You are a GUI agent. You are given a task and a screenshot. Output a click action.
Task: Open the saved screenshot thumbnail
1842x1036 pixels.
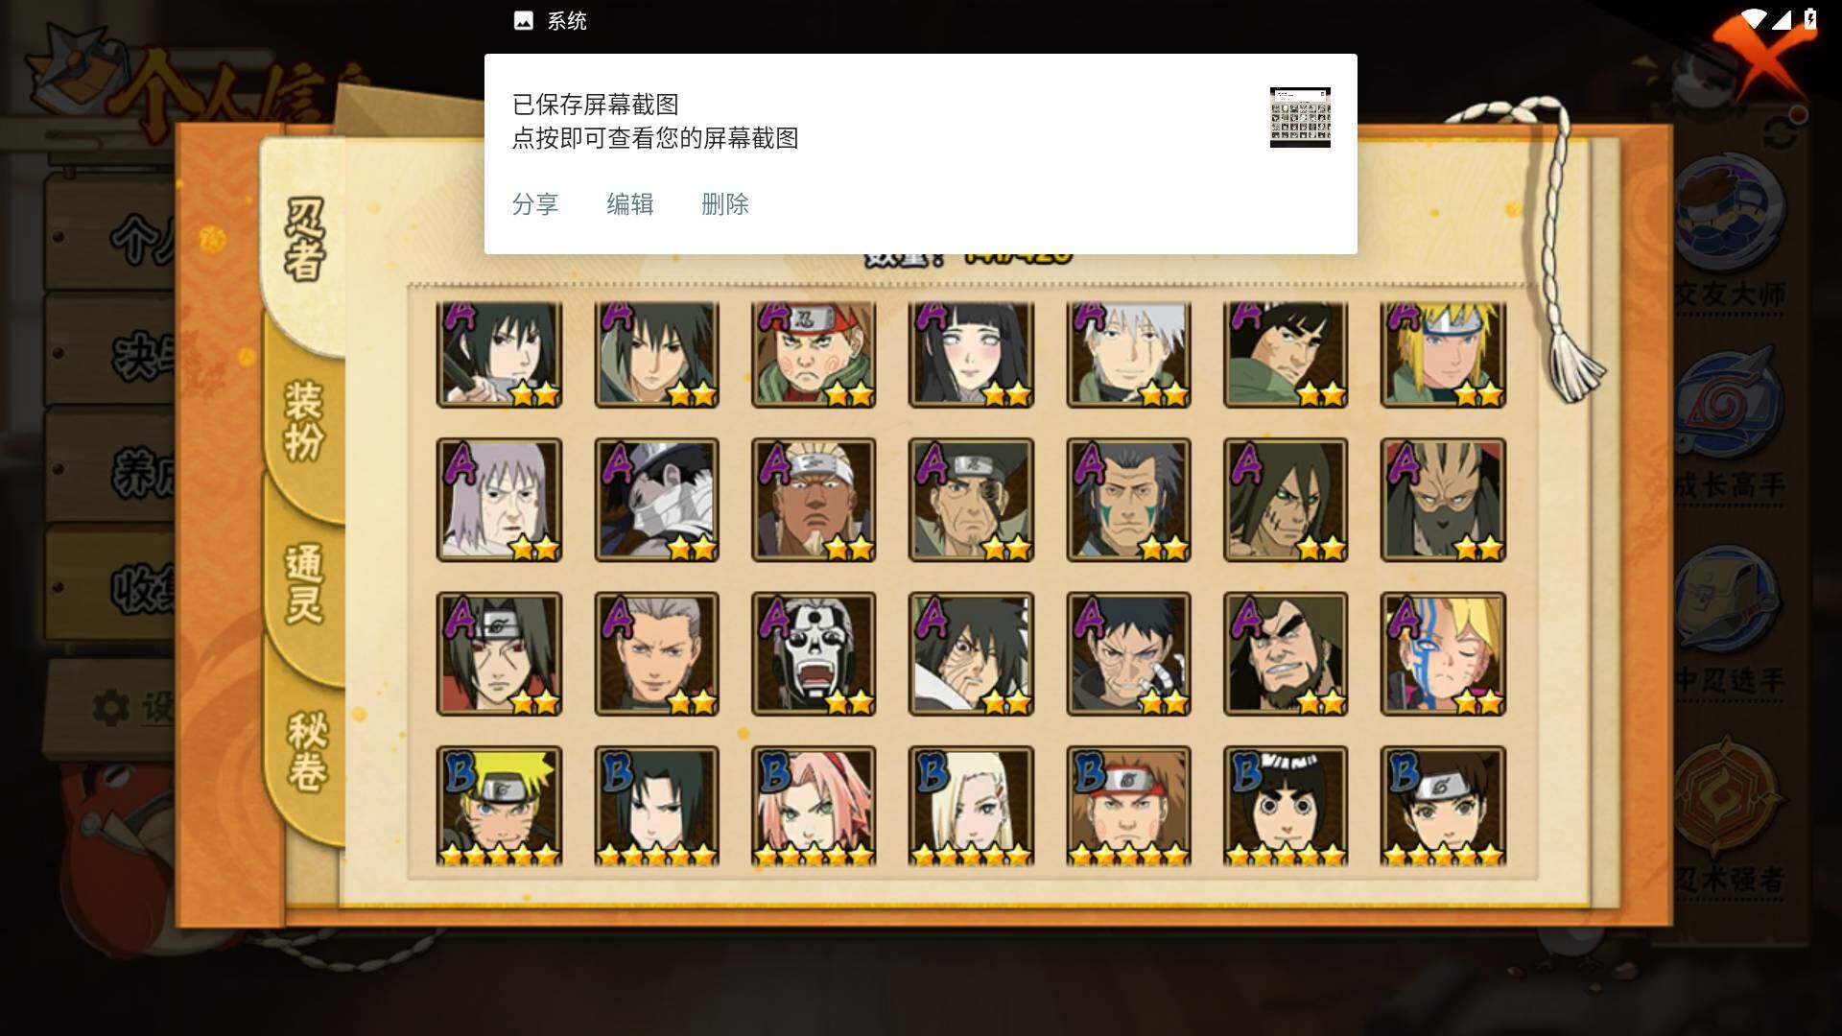(1300, 117)
